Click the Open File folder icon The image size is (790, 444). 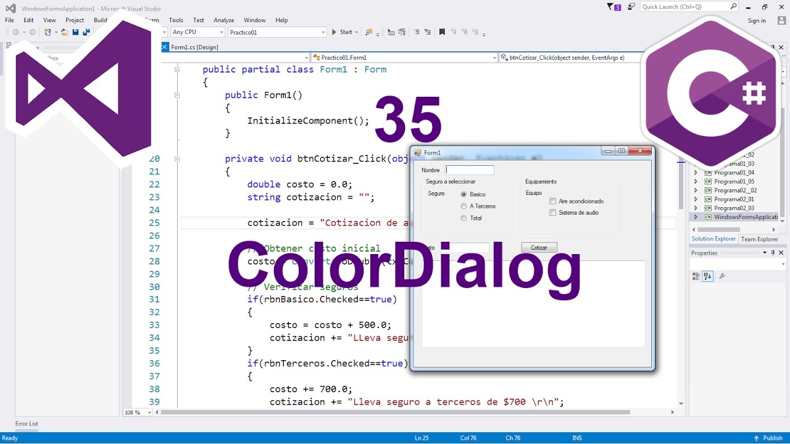(64, 32)
